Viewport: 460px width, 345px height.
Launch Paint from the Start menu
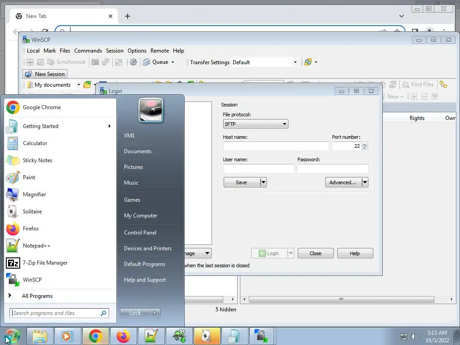60,177
